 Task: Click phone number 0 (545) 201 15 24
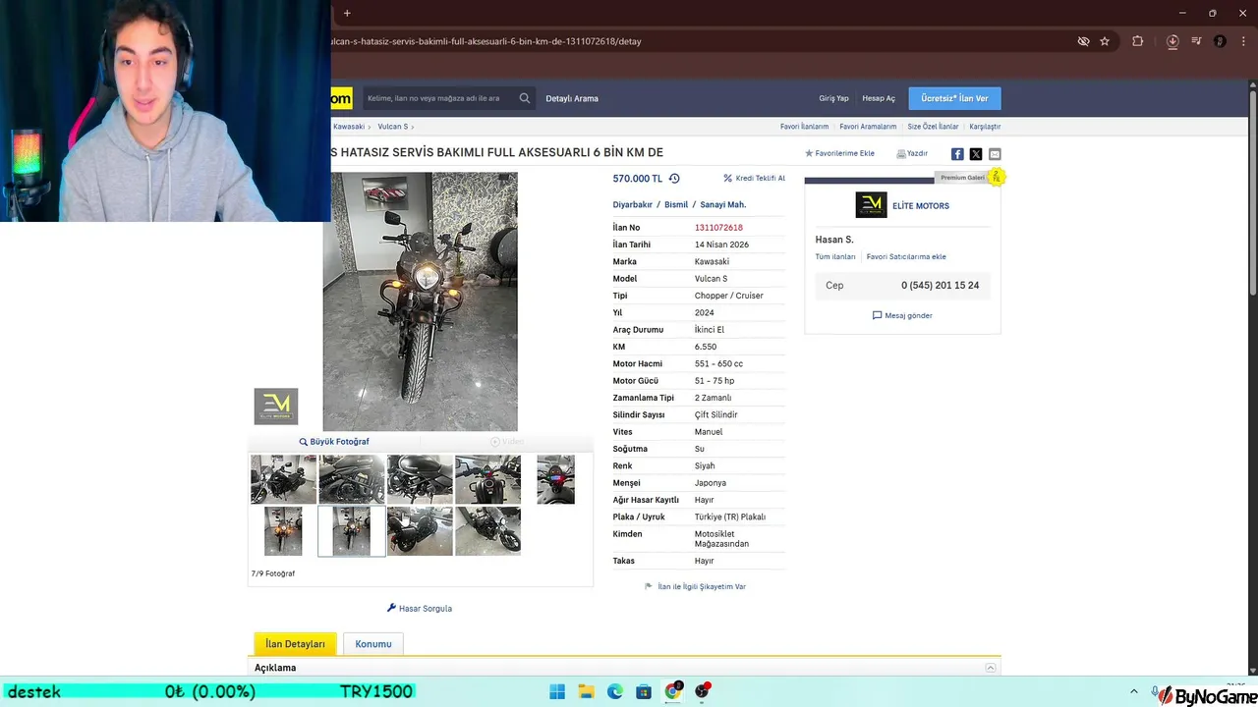[940, 286]
